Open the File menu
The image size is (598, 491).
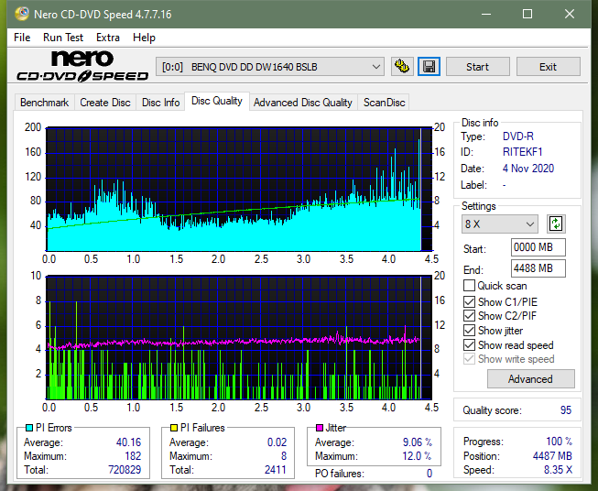[22, 38]
